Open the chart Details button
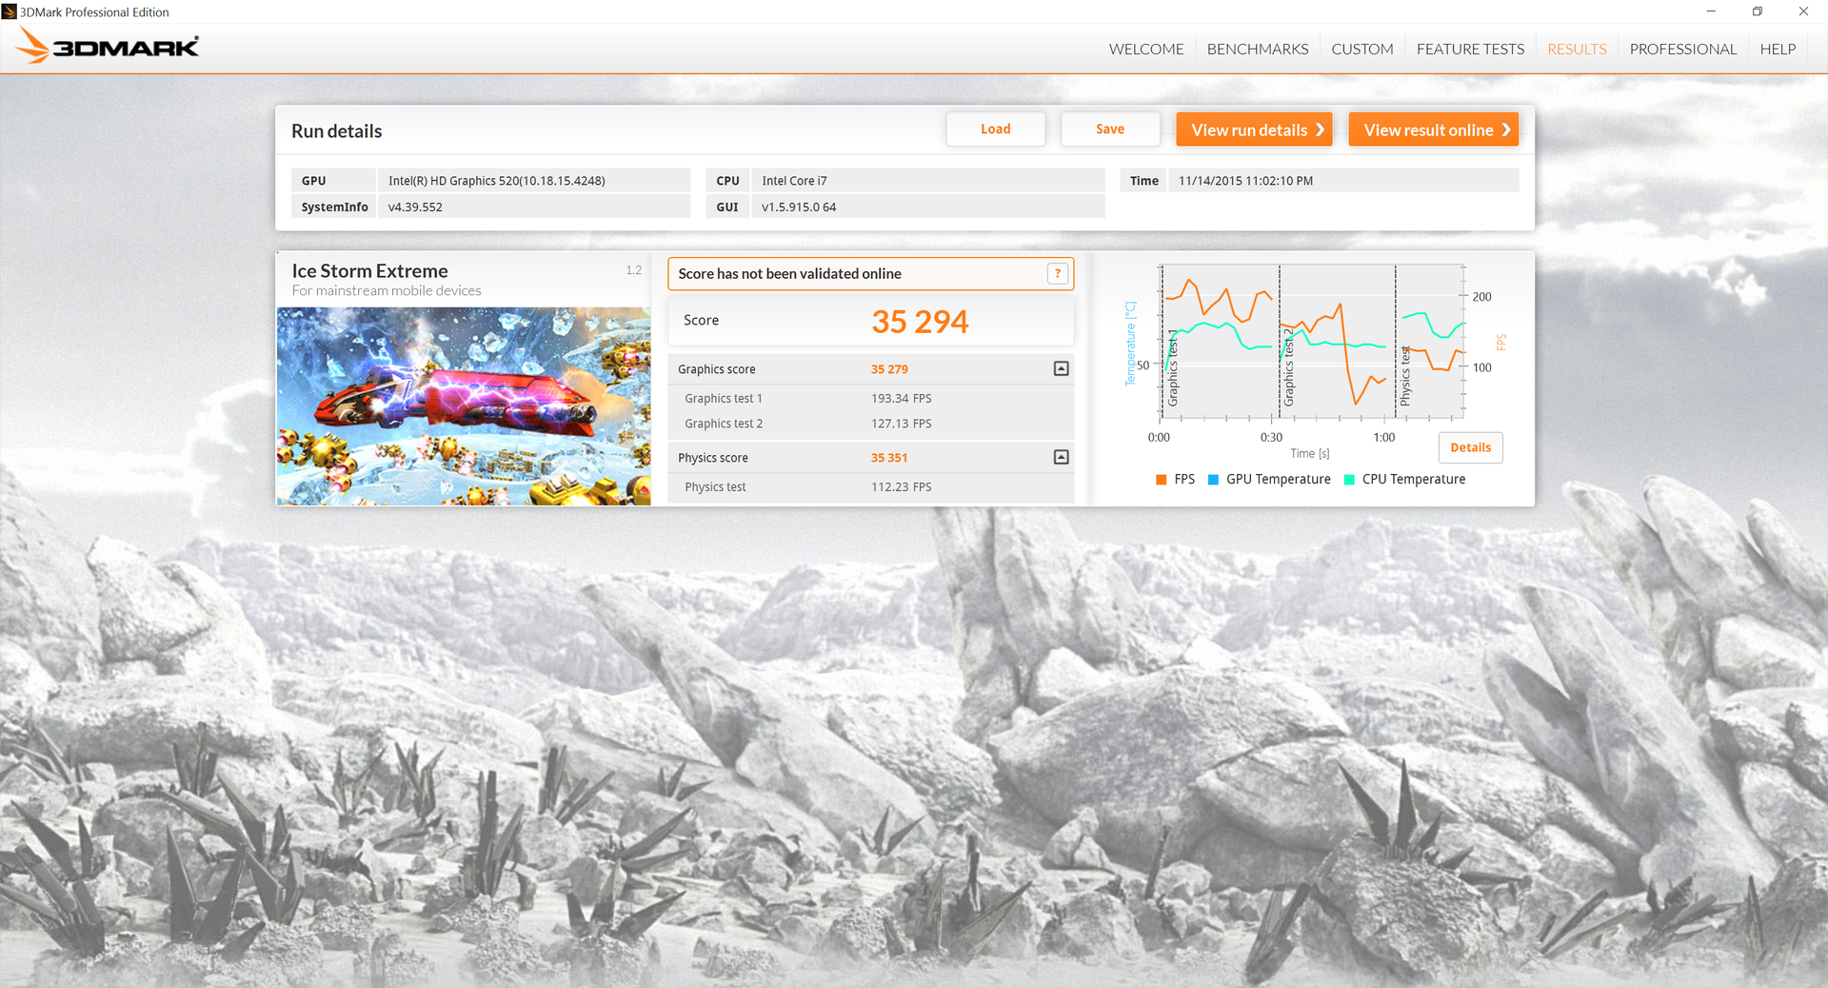The height and width of the screenshot is (988, 1828). pos(1470,447)
